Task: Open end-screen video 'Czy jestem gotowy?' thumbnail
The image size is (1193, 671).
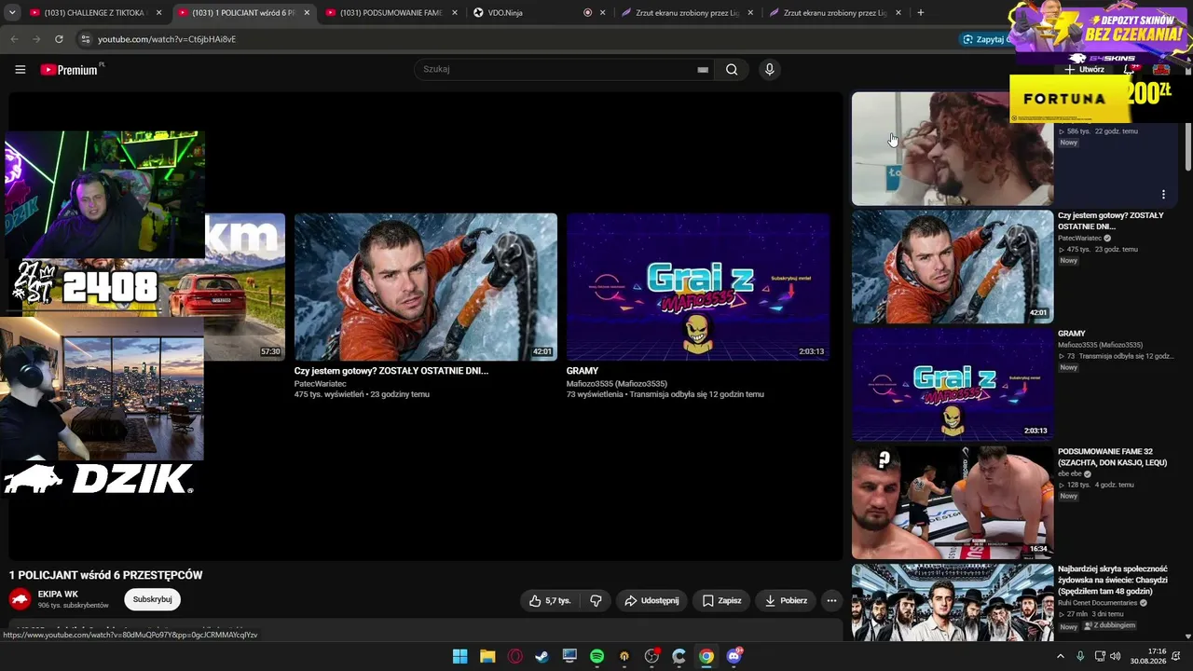Action: (x=426, y=287)
